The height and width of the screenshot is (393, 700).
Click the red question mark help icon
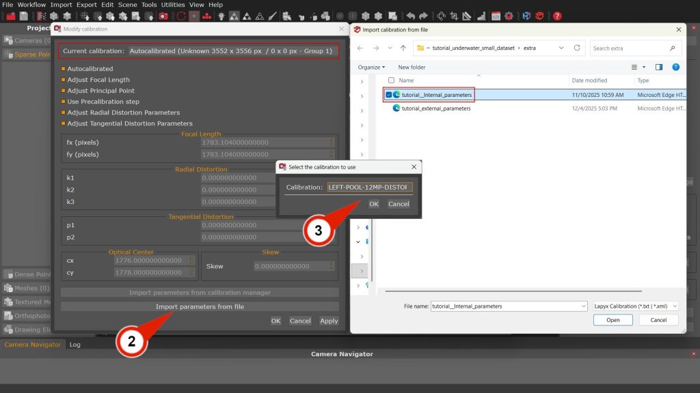558,16
